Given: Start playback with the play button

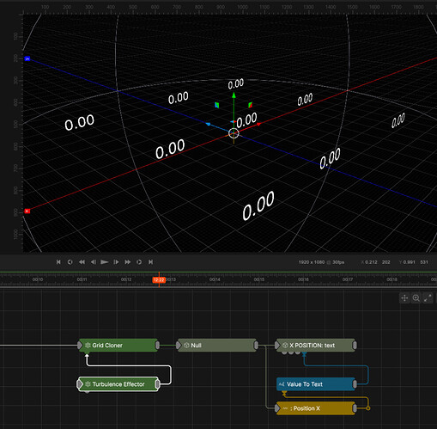Looking at the screenshot, I should [105, 262].
